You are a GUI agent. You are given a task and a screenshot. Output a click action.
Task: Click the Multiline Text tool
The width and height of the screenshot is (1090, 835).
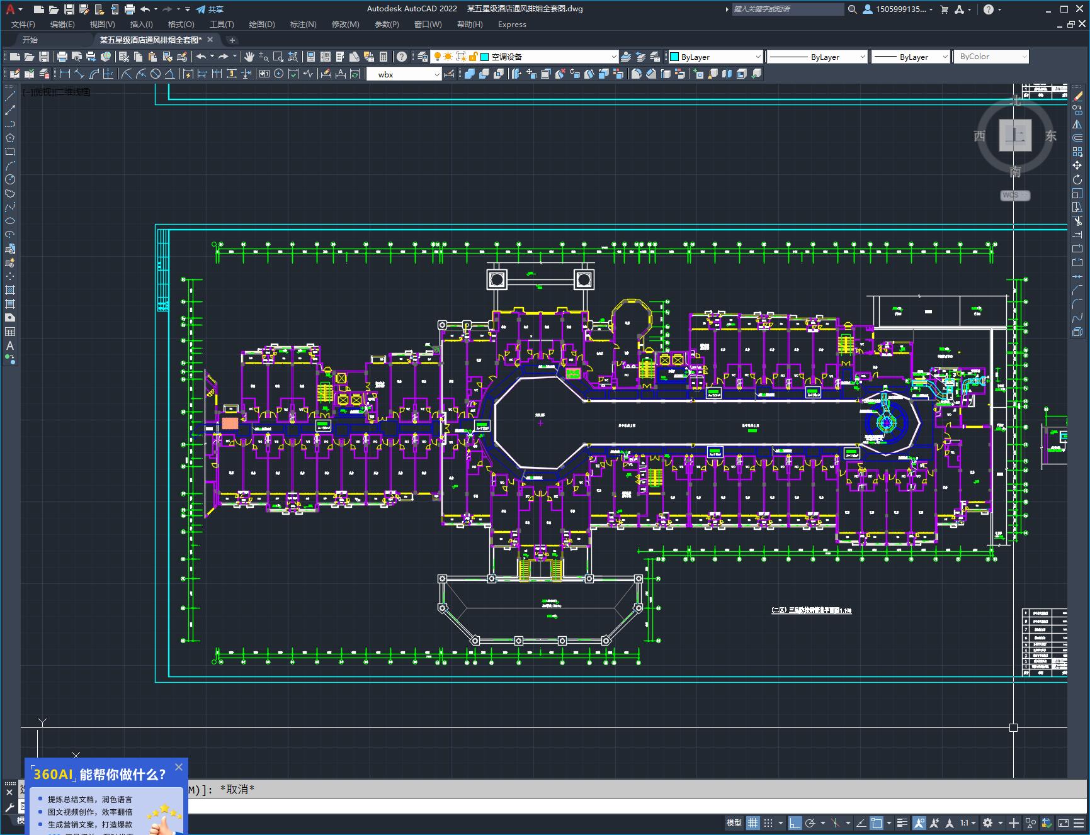coord(10,345)
